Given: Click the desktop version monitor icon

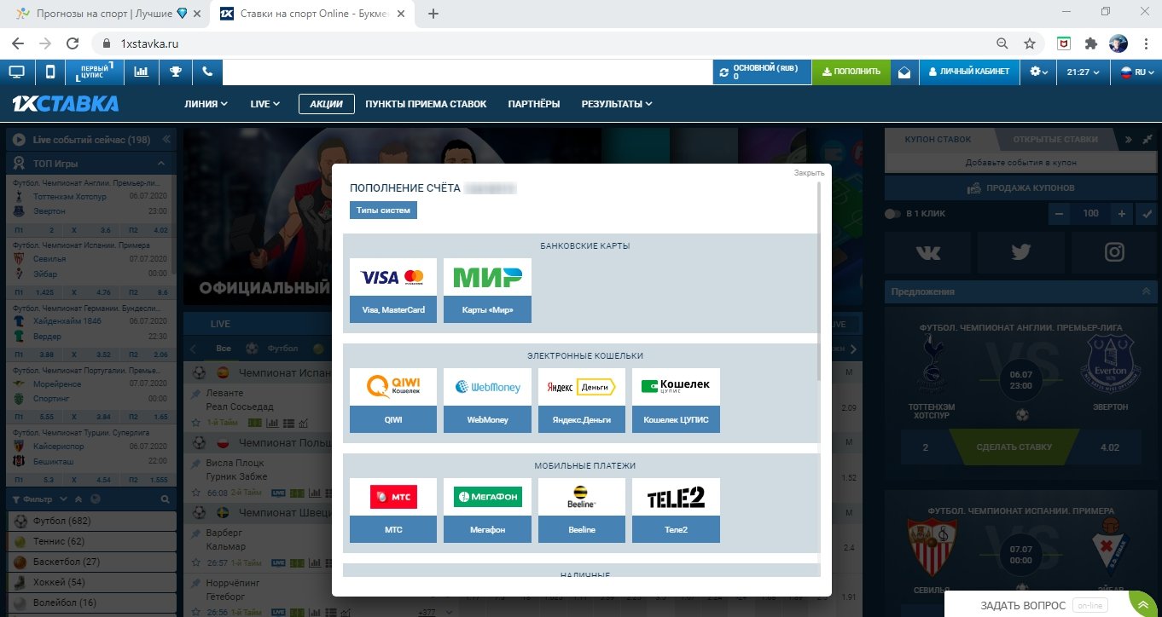Looking at the screenshot, I should [x=17, y=72].
